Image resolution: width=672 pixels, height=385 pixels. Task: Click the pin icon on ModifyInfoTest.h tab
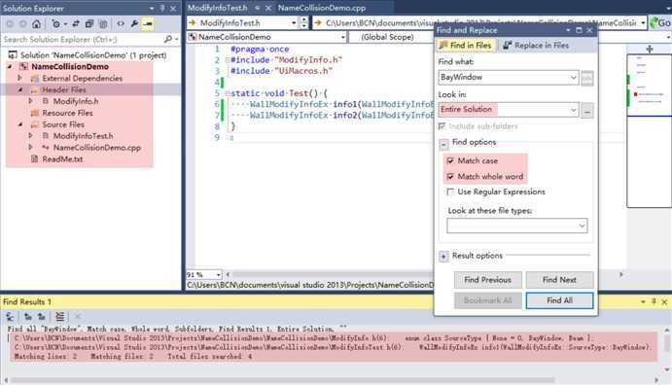pyautogui.click(x=257, y=8)
